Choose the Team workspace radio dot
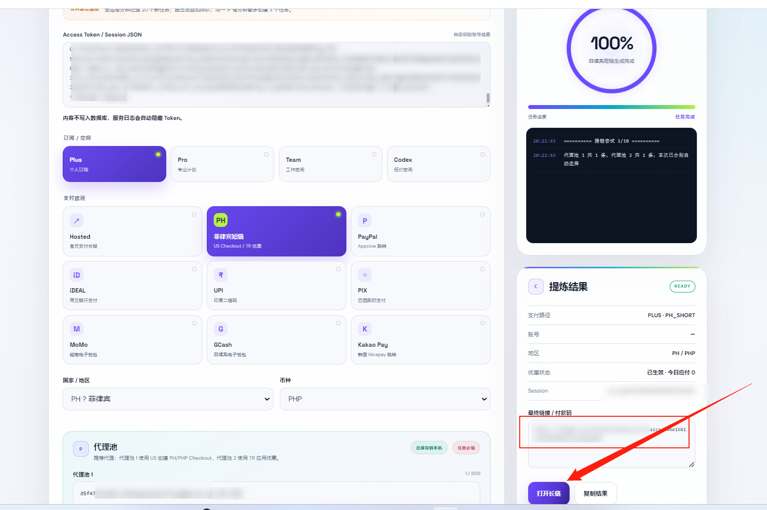This screenshot has width=767, height=510. tap(374, 154)
